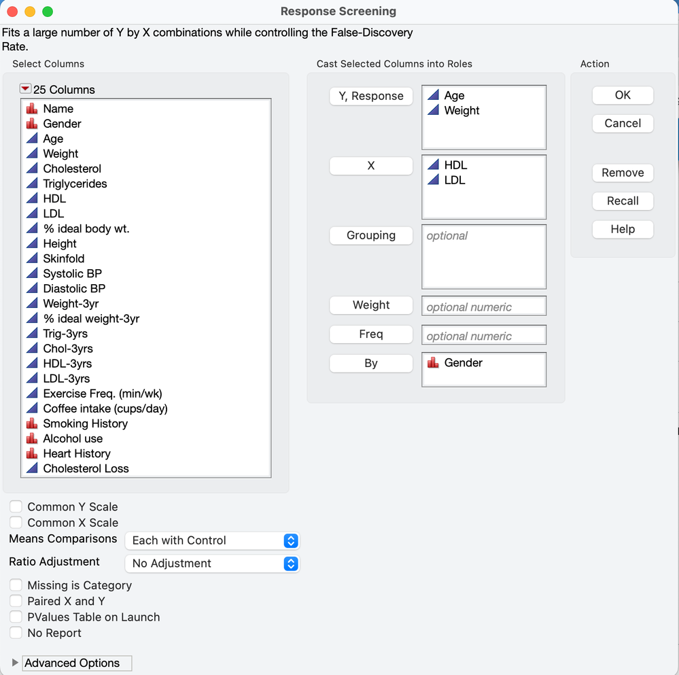Expand the Advanced Options section
Screen dimensions: 679x675
(16, 663)
